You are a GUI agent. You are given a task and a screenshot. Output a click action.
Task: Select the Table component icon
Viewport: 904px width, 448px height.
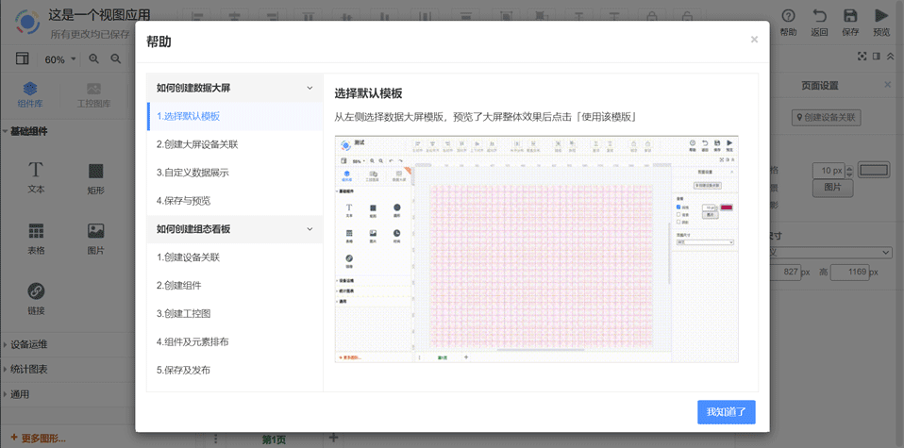pyautogui.click(x=36, y=231)
